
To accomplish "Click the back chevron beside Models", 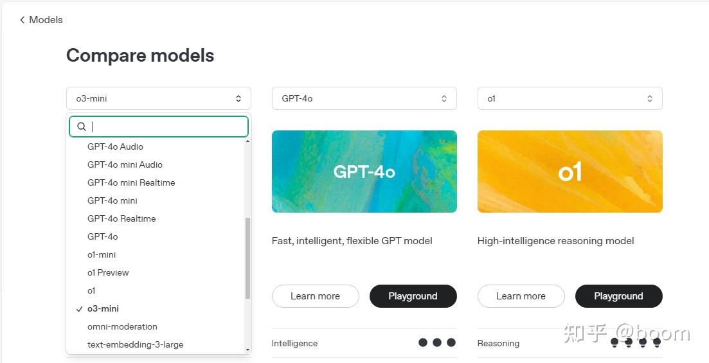I will pyautogui.click(x=22, y=20).
